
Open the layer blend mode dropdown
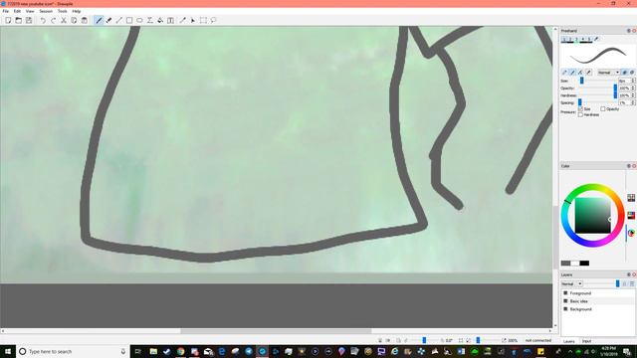click(572, 283)
